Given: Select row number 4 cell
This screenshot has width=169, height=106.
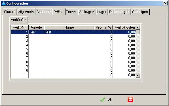Looking at the screenshot, I should (x=20, y=45).
